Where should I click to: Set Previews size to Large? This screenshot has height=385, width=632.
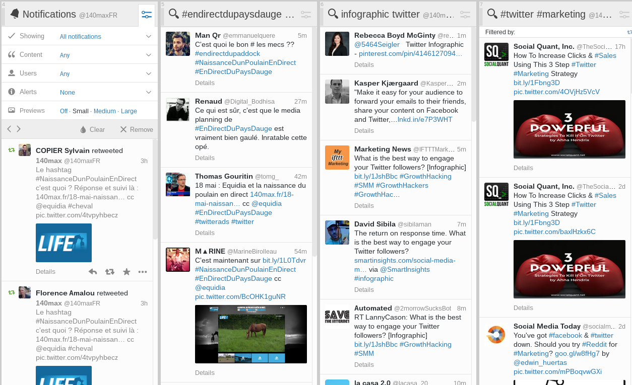point(129,111)
